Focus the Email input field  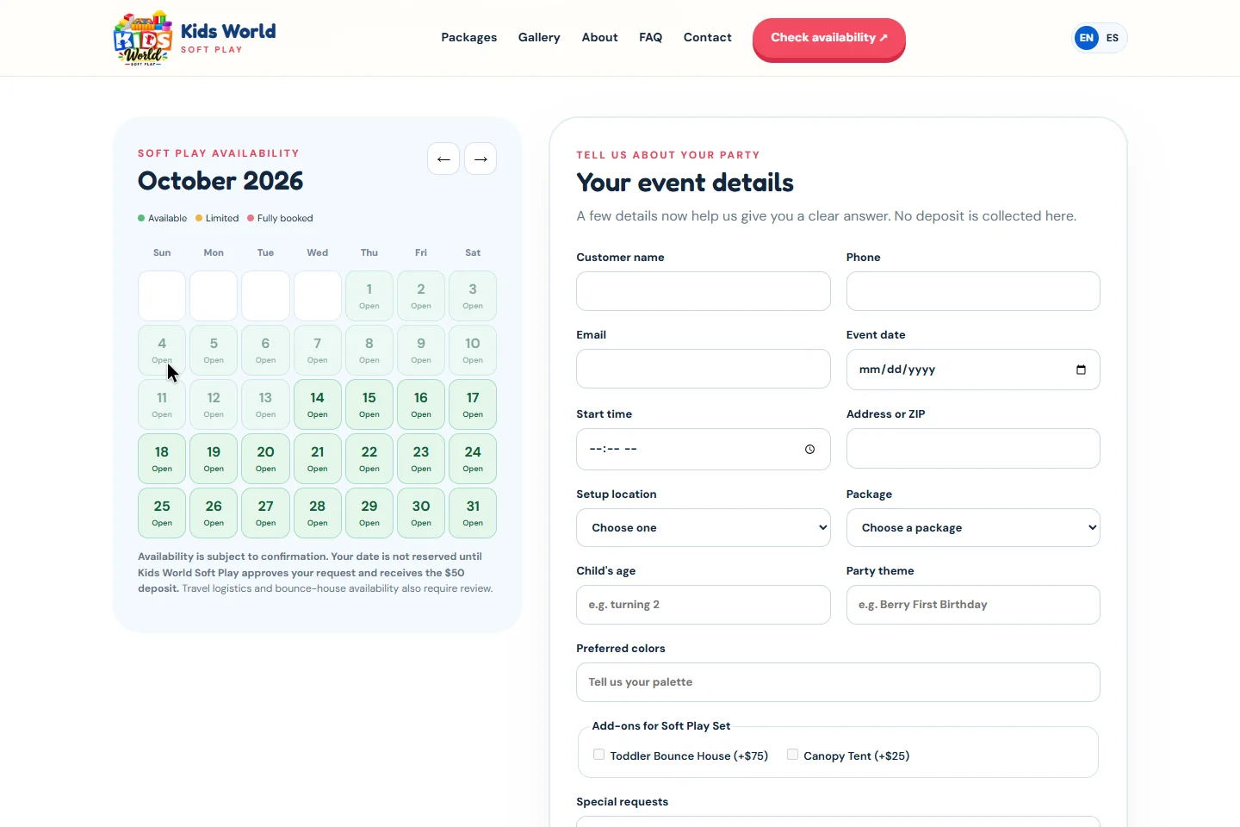(x=704, y=369)
